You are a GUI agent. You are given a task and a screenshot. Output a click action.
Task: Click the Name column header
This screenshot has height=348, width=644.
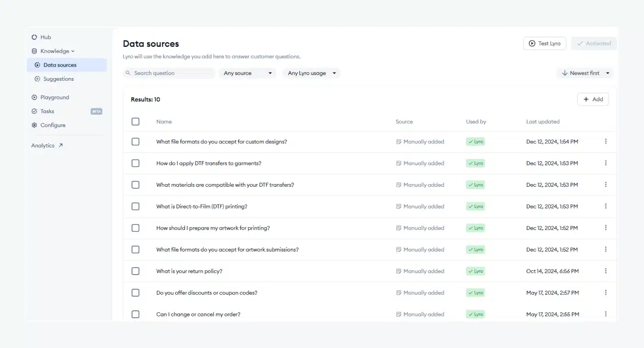coord(164,122)
